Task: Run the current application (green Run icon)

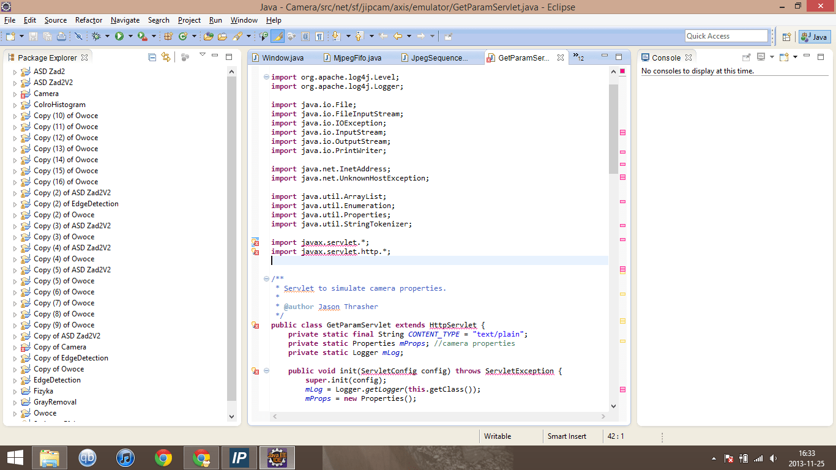Action: [120, 35]
